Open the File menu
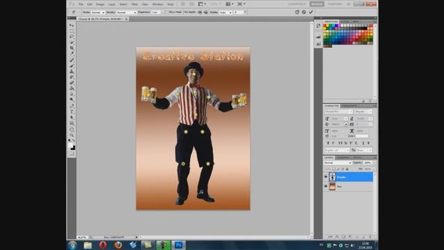The height and width of the screenshot is (250, 444). pyautogui.click(x=81, y=4)
